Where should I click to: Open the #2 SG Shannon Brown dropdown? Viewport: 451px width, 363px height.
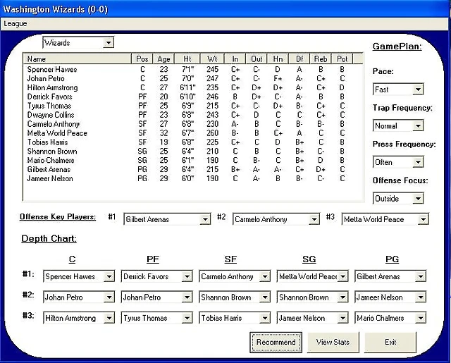point(312,297)
